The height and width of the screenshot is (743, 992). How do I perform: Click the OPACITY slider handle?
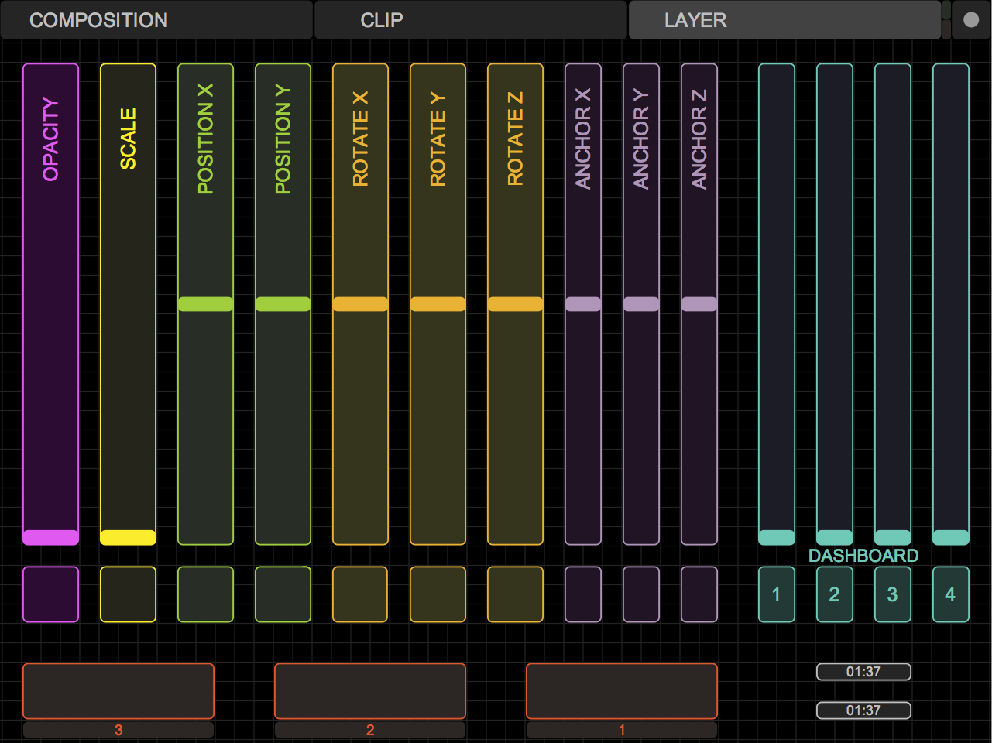[50, 537]
